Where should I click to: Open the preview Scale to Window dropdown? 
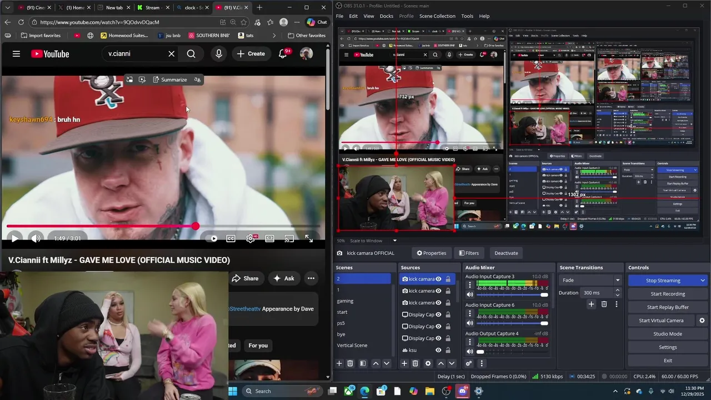point(373,241)
